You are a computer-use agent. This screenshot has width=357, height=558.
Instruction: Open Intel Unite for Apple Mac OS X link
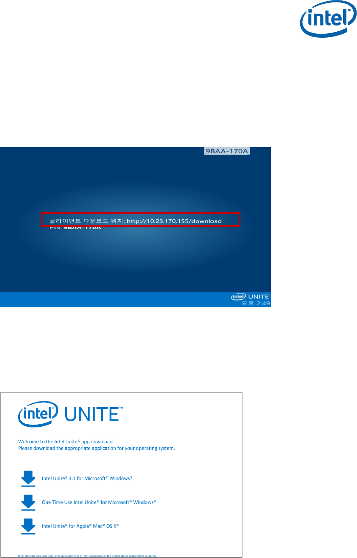pos(80,526)
